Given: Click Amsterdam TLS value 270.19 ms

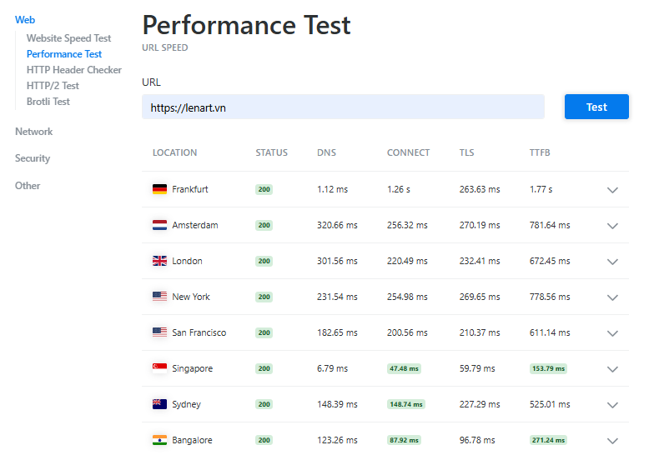Looking at the screenshot, I should [x=480, y=225].
